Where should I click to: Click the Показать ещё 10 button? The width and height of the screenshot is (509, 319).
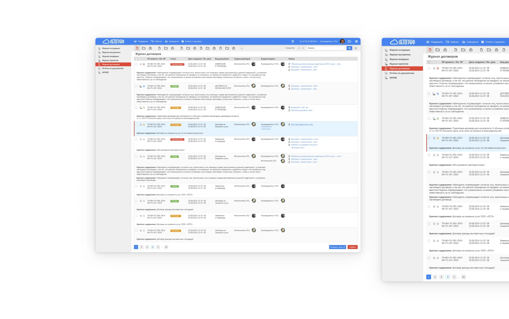[337, 247]
